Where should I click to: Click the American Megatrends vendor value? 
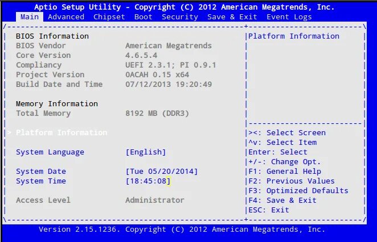(169, 46)
